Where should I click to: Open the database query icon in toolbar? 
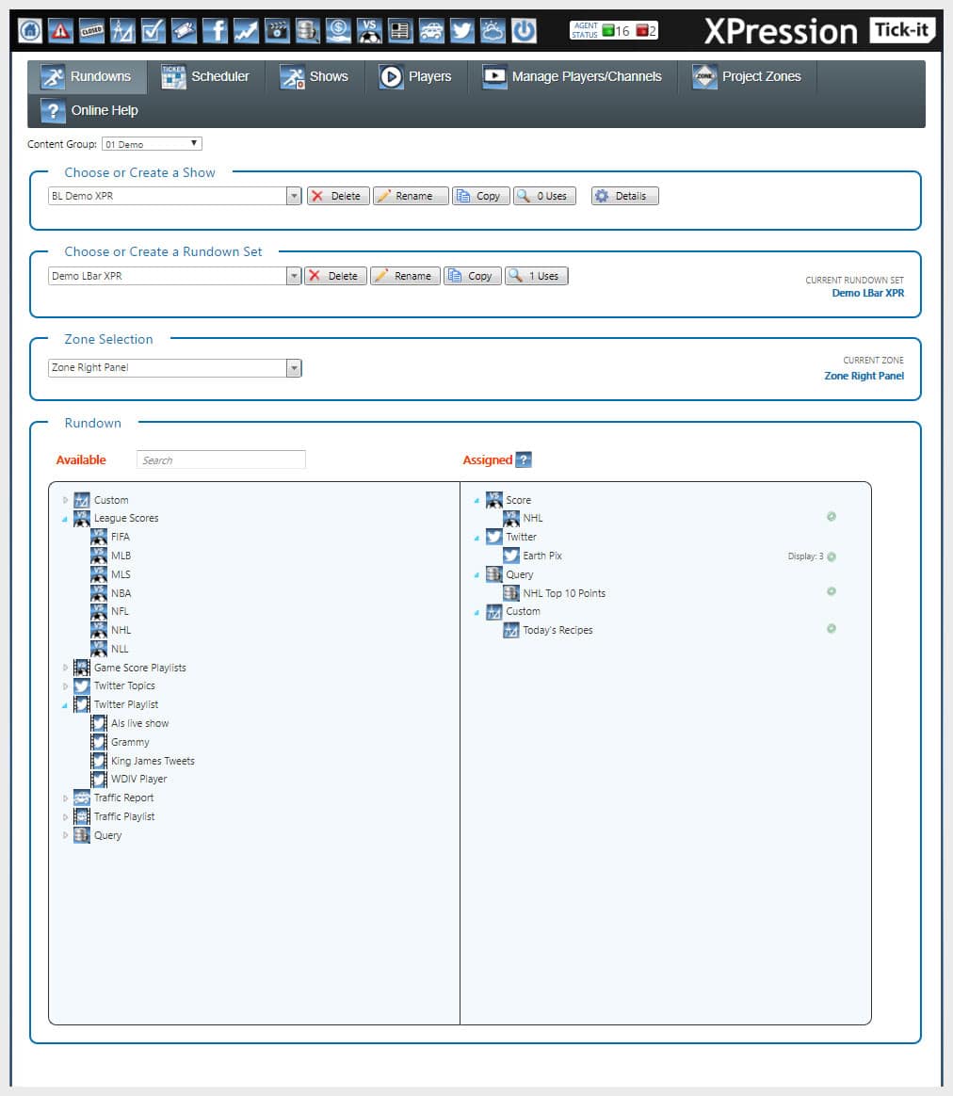point(308,31)
